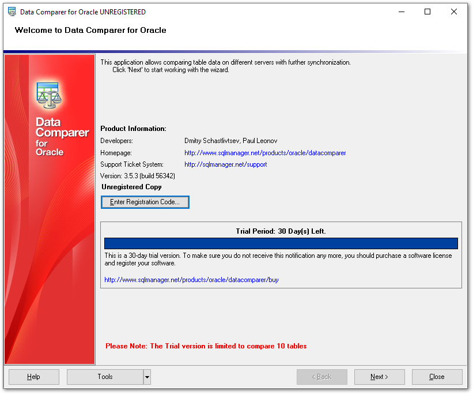Viewport: 473px width, 394px height.
Task: Click the 'Developers:' label
Action: pyautogui.click(x=116, y=141)
